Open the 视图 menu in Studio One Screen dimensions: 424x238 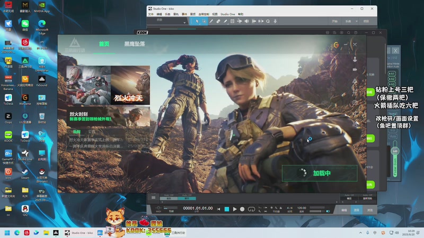pyautogui.click(x=215, y=14)
